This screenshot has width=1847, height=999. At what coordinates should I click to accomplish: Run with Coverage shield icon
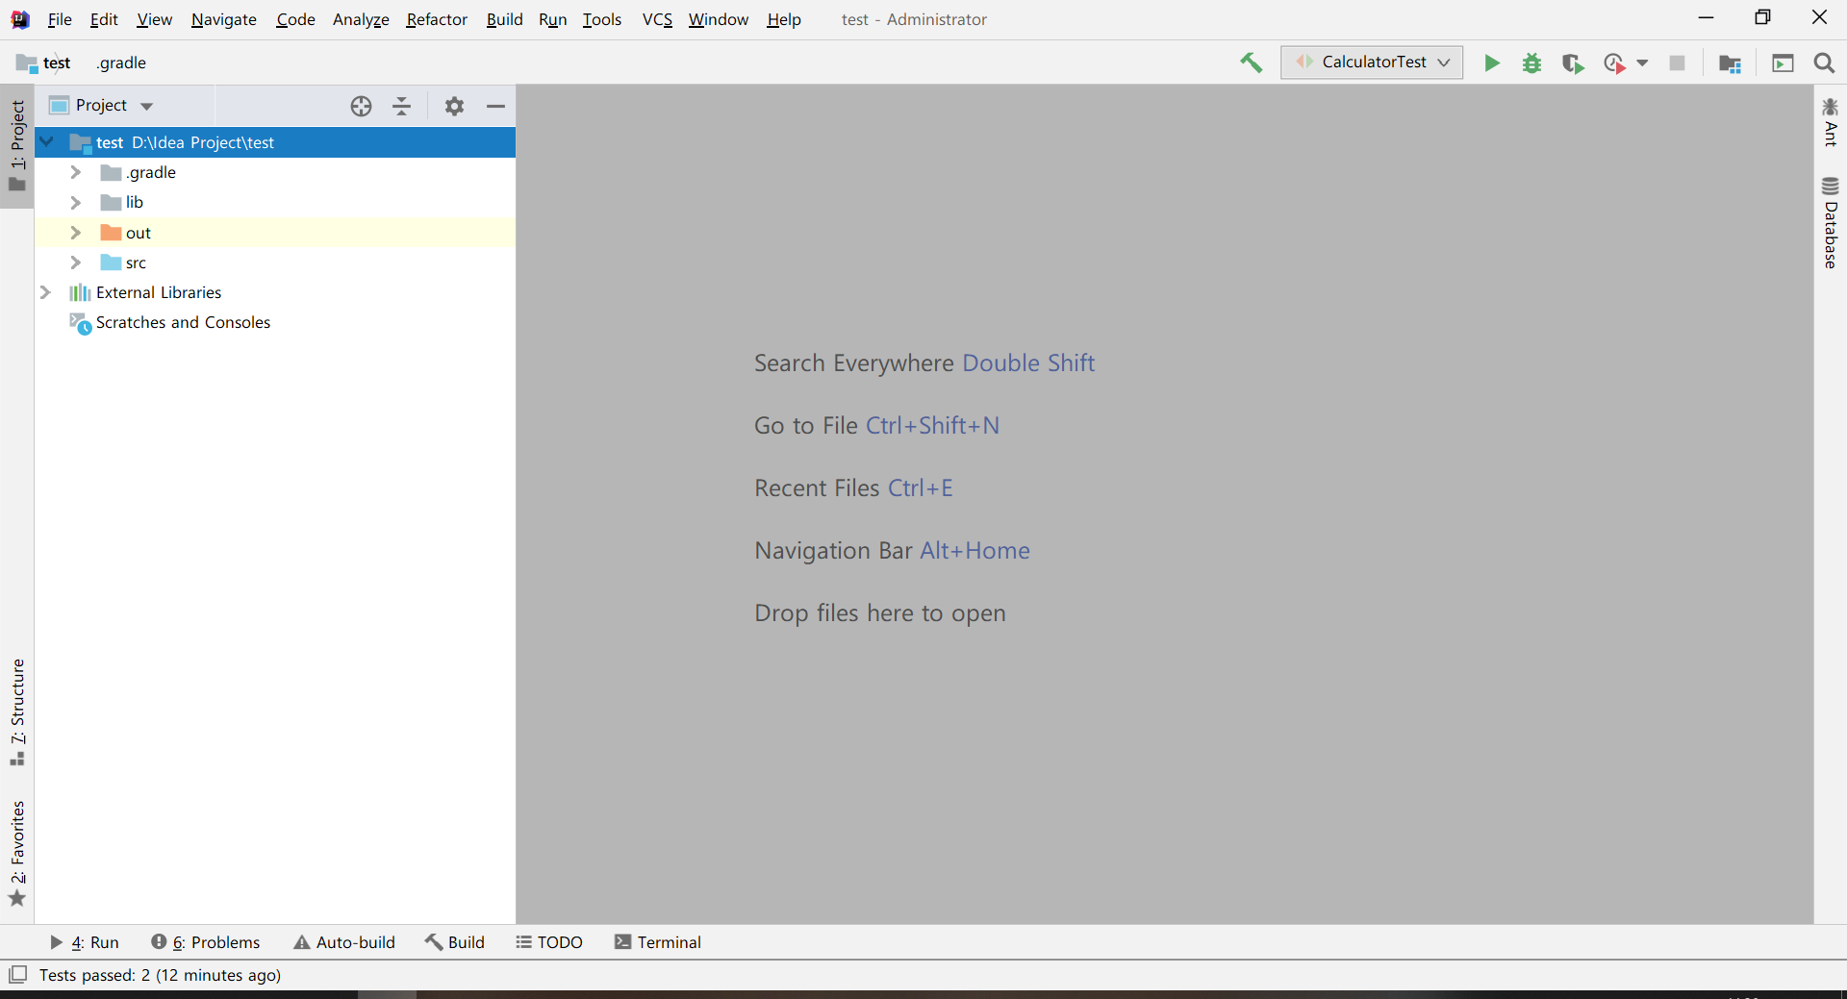[x=1573, y=62]
